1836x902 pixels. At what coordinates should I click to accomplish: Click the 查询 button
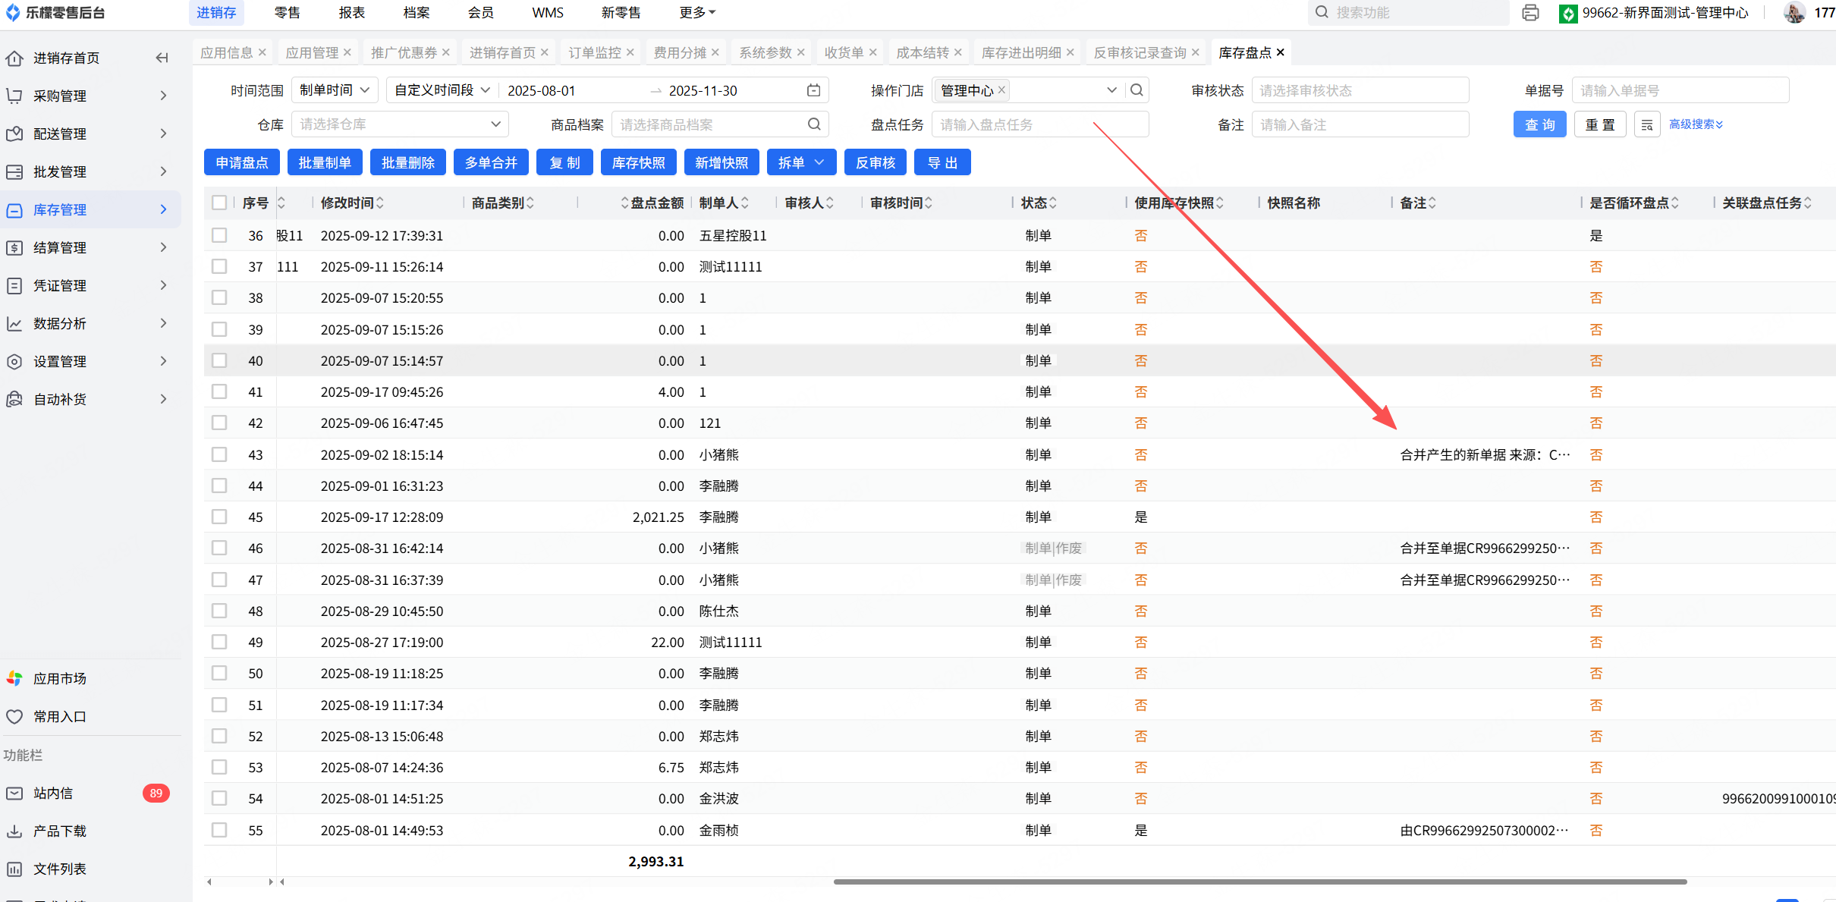(1539, 124)
